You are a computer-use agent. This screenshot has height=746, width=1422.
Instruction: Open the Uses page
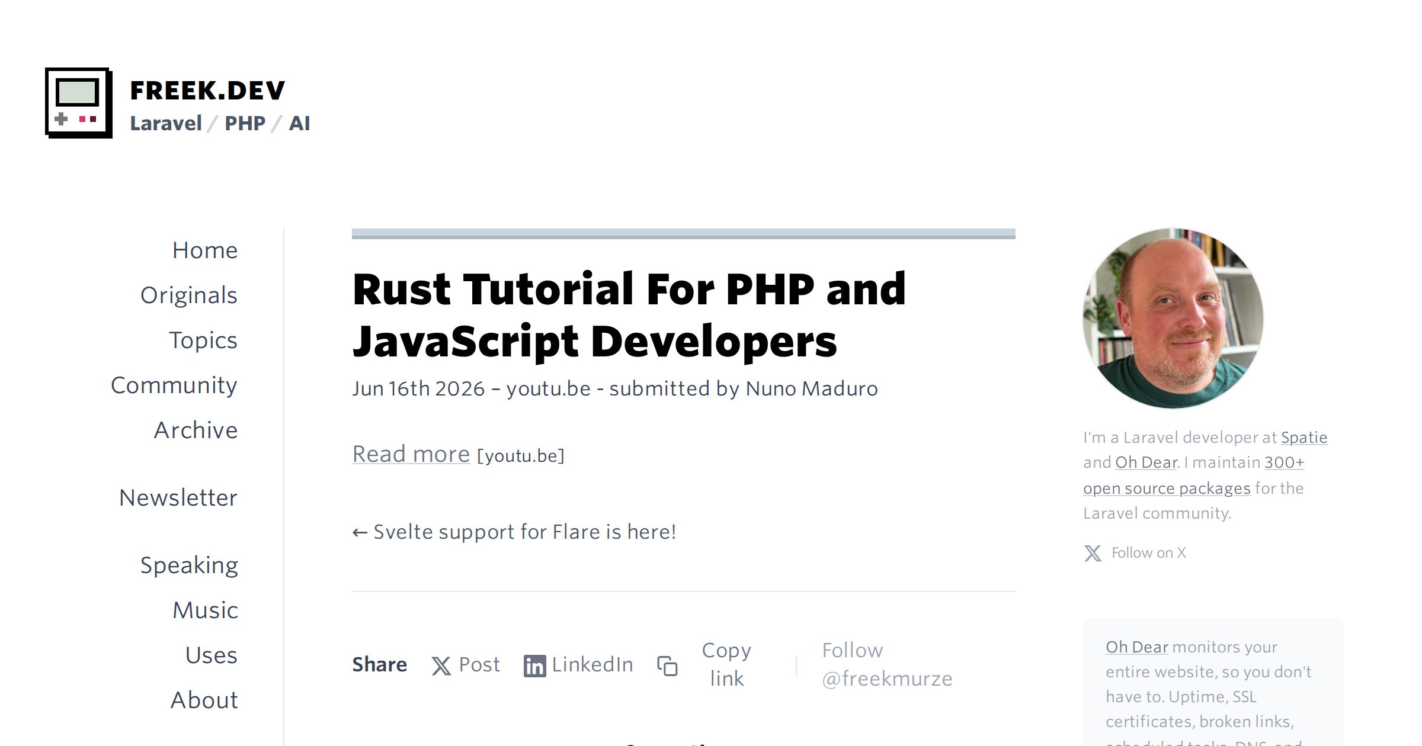tap(212, 655)
